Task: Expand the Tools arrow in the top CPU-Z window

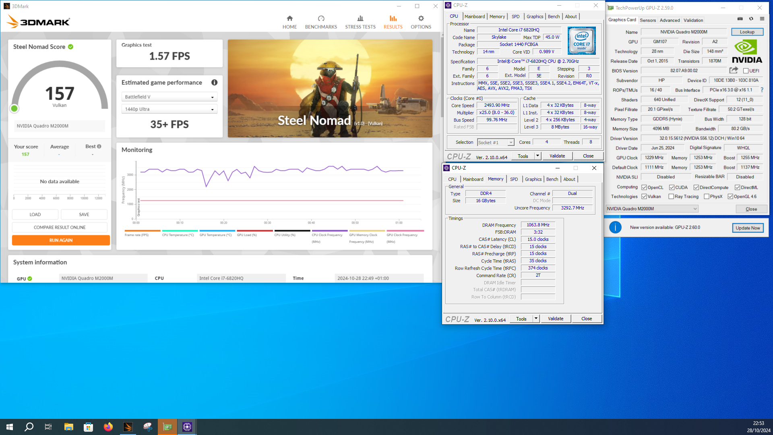Action: click(x=537, y=156)
